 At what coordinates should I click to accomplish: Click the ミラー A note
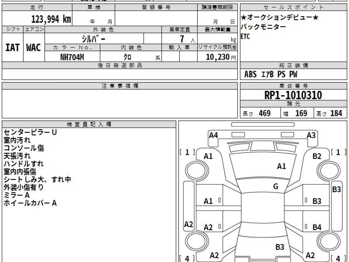(x=17, y=195)
